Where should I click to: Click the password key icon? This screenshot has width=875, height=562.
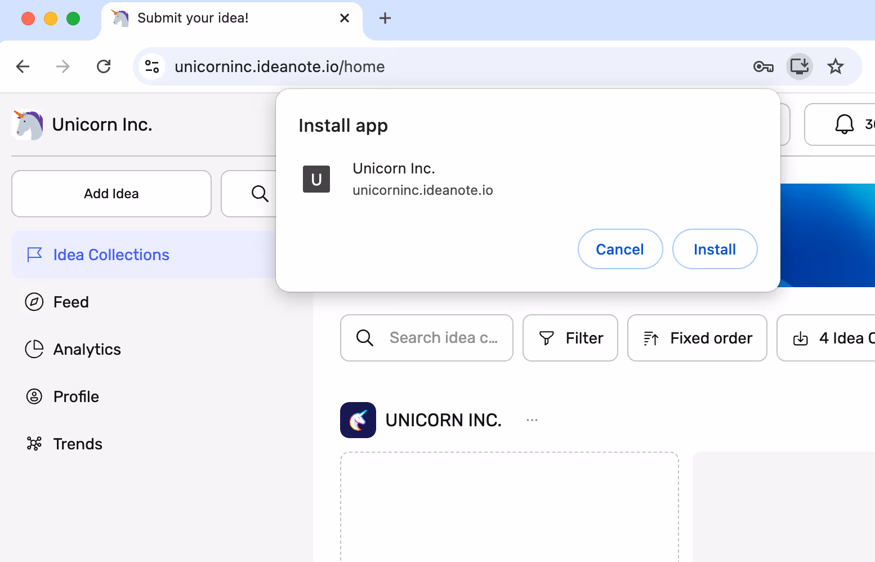click(764, 66)
